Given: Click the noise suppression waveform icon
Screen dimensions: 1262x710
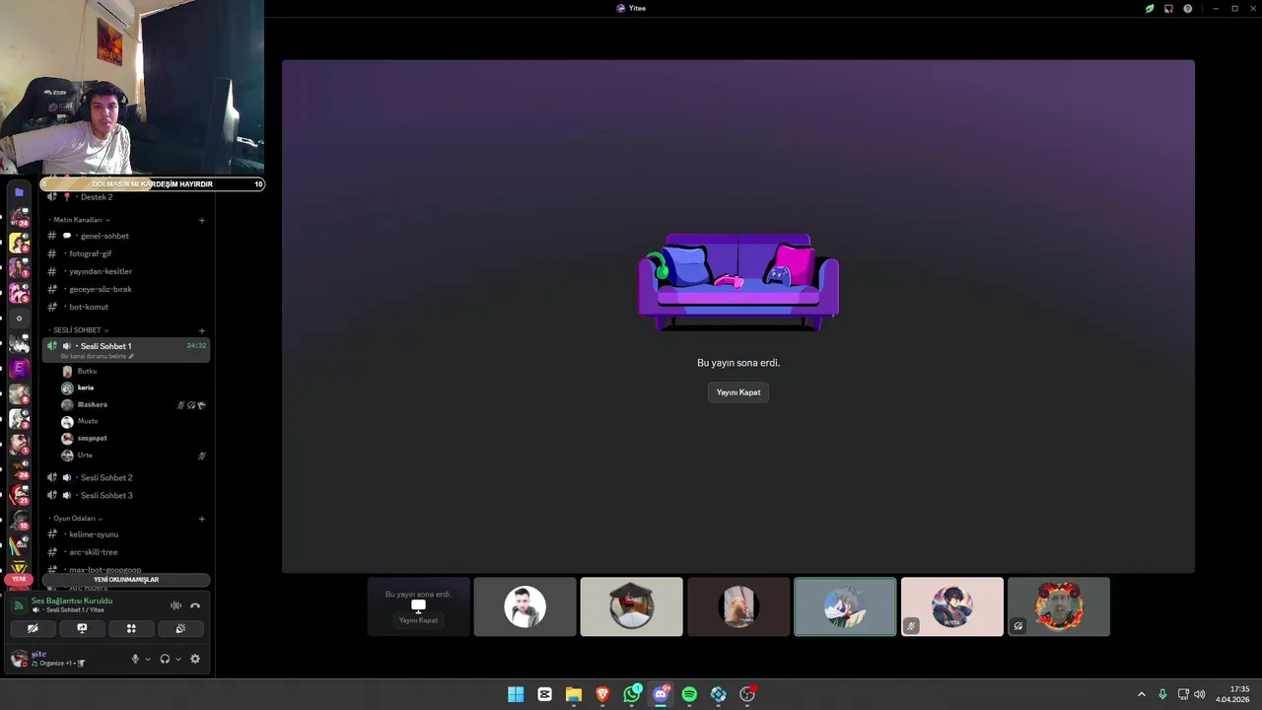Looking at the screenshot, I should coord(175,605).
